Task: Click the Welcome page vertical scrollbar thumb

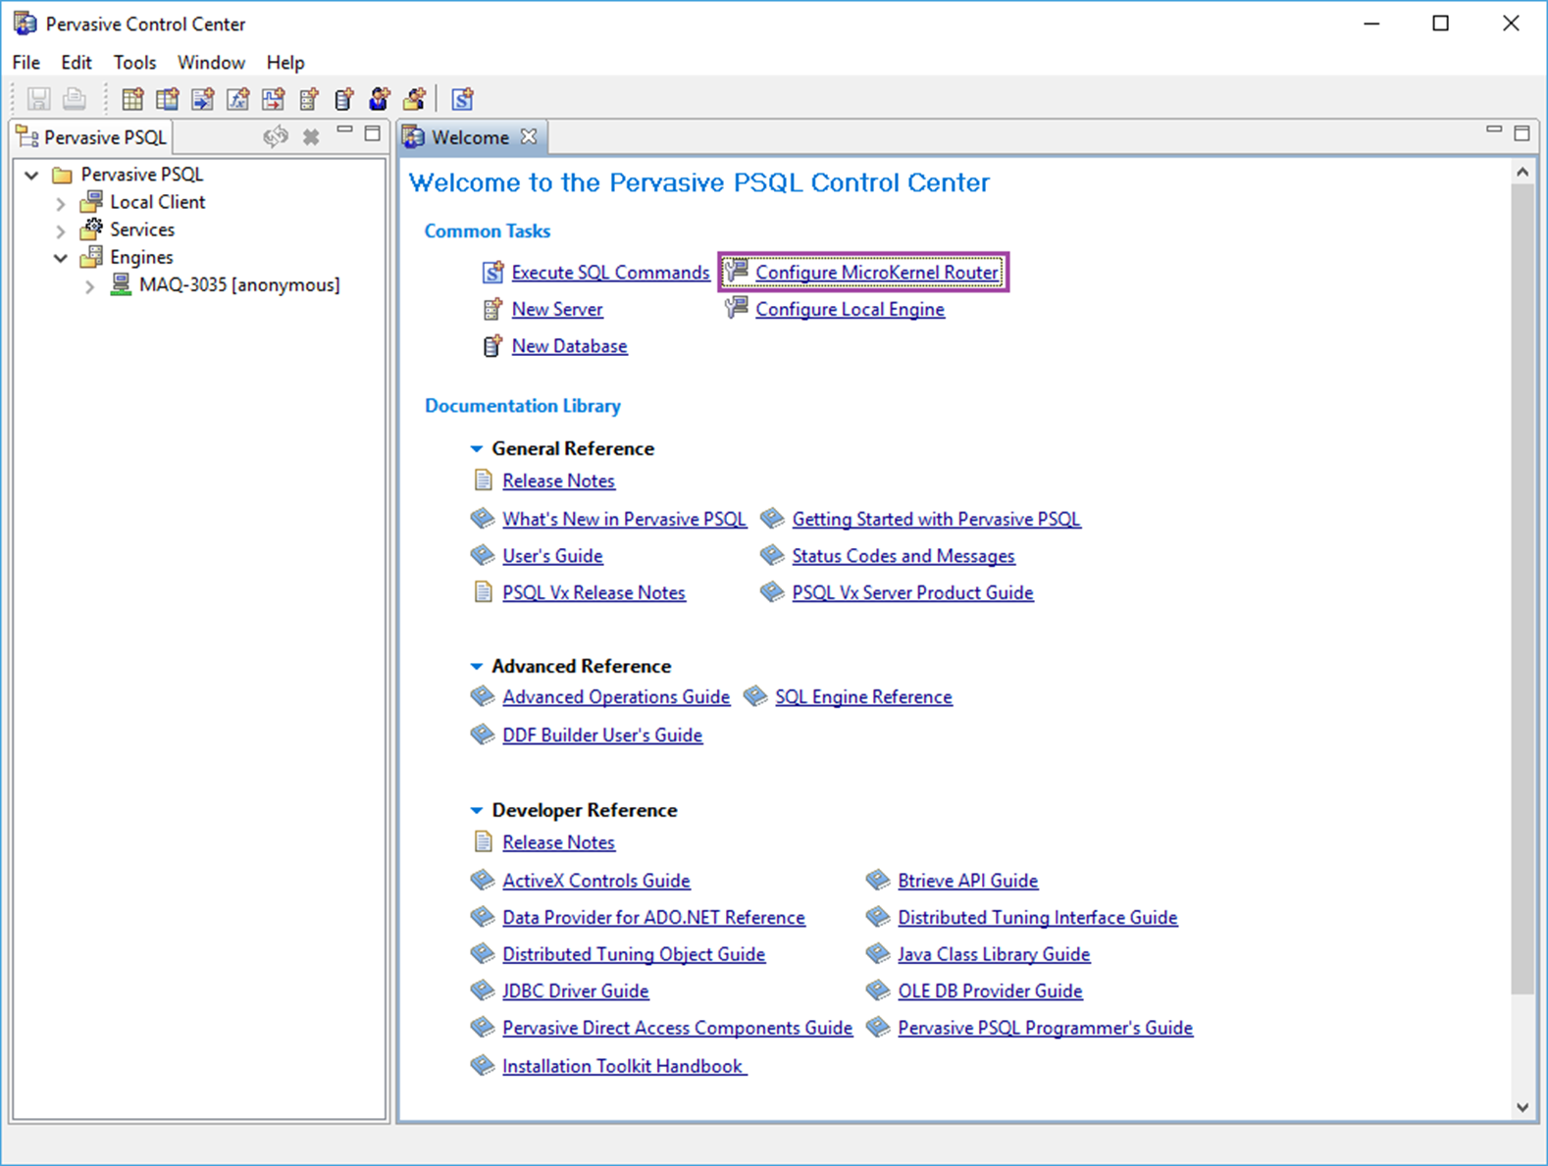Action: [1522, 588]
